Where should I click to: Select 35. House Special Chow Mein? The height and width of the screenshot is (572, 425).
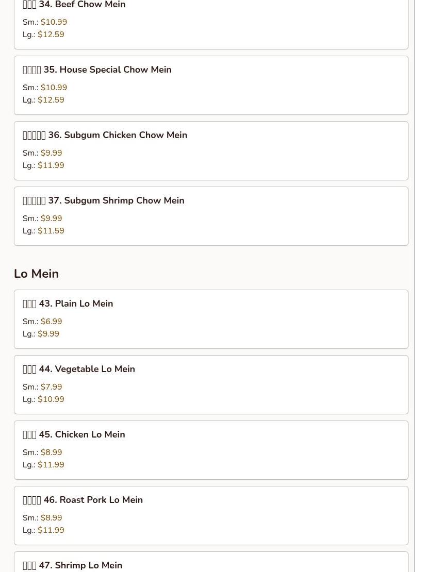[x=211, y=86]
